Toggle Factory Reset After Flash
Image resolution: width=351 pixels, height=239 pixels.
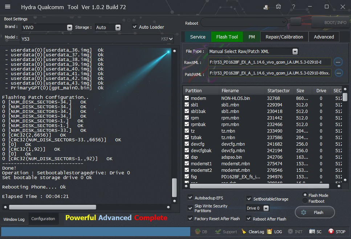point(190,218)
